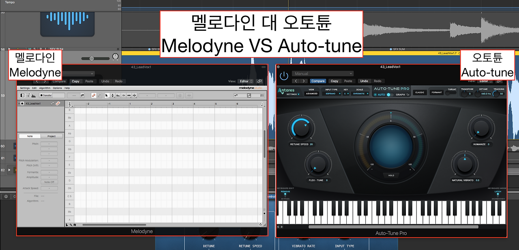Click the Humanize knob
This screenshot has width=519, height=250.
480,128
